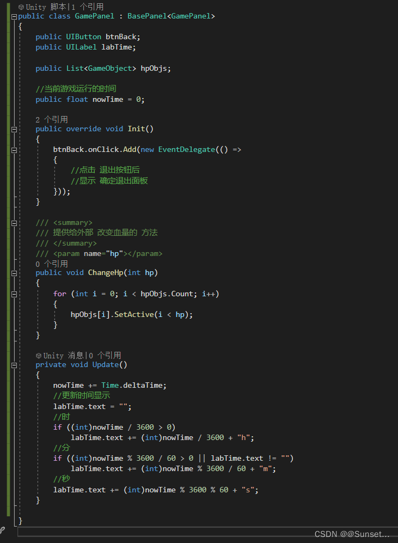Click the override keyword
Image resolution: width=398 pixels, height=543 pixels.
[x=84, y=129]
